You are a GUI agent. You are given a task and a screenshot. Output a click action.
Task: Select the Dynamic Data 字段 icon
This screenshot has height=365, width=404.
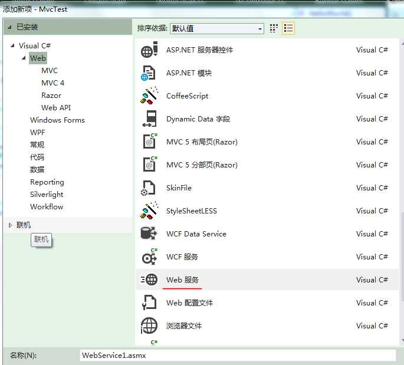(x=149, y=119)
